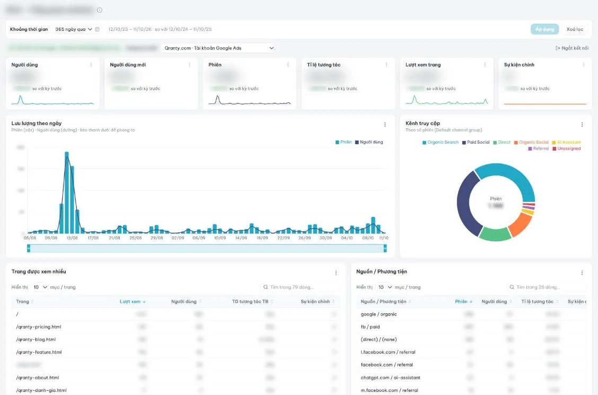Focus the search field in Nguồn / Phương tiện table
This screenshot has height=395, width=598.
546,287
